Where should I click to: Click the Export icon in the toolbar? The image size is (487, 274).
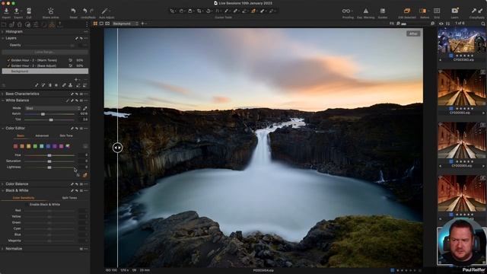[17, 11]
